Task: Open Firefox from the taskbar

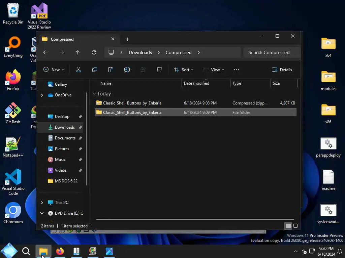Action: click(60, 251)
